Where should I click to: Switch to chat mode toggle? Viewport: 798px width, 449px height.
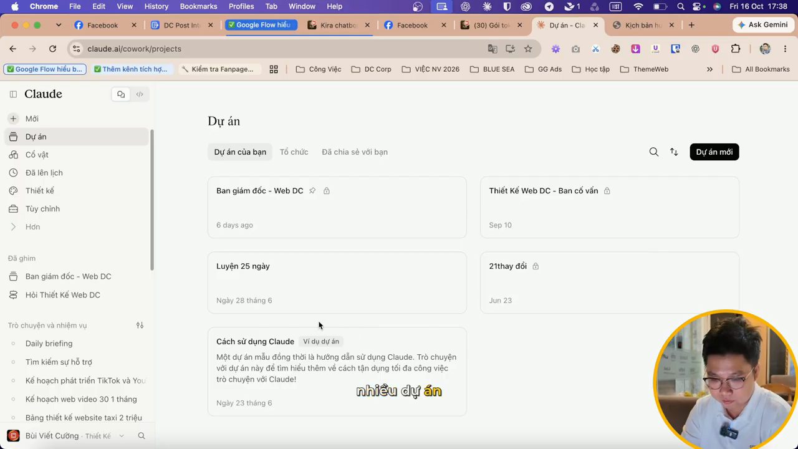121,94
